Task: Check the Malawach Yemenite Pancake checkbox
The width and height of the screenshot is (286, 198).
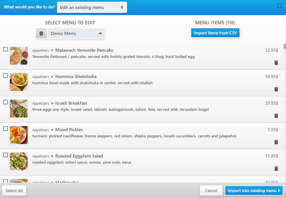Action: 6,49
